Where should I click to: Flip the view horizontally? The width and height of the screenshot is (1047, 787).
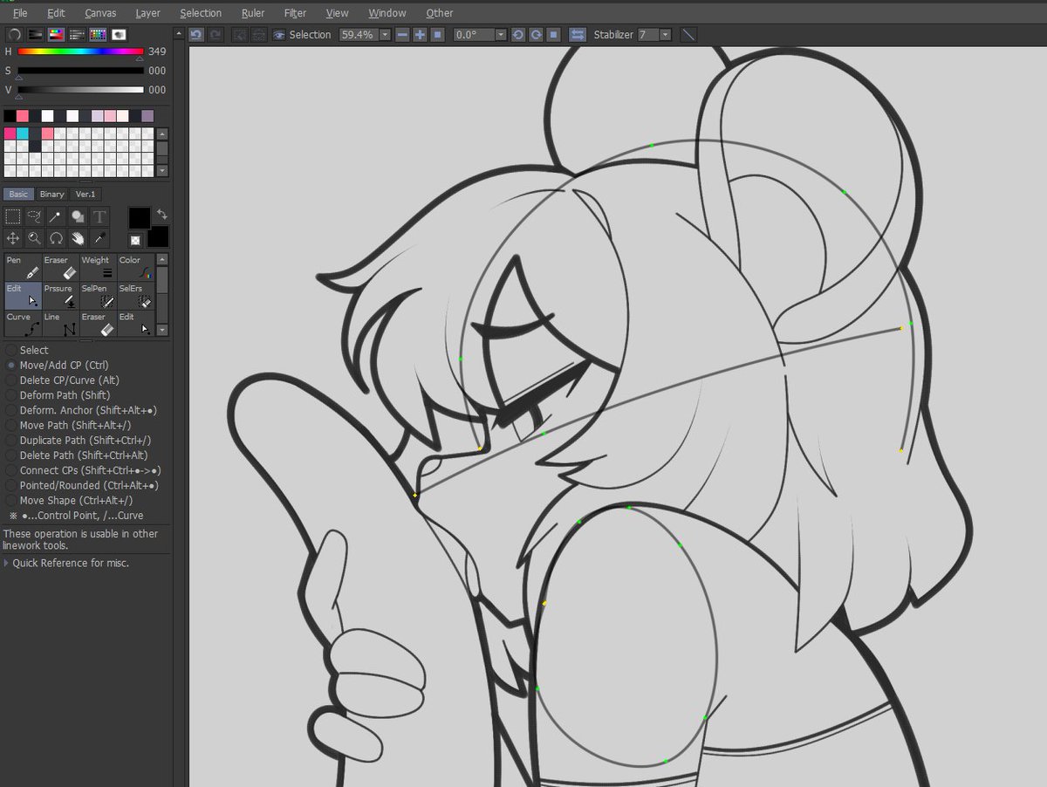pyautogui.click(x=578, y=34)
